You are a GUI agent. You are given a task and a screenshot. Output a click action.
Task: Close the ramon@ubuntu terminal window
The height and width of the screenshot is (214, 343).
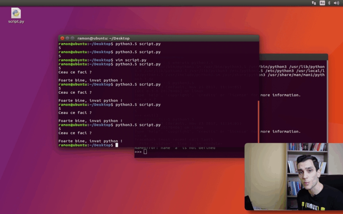pyautogui.click(x=62, y=38)
